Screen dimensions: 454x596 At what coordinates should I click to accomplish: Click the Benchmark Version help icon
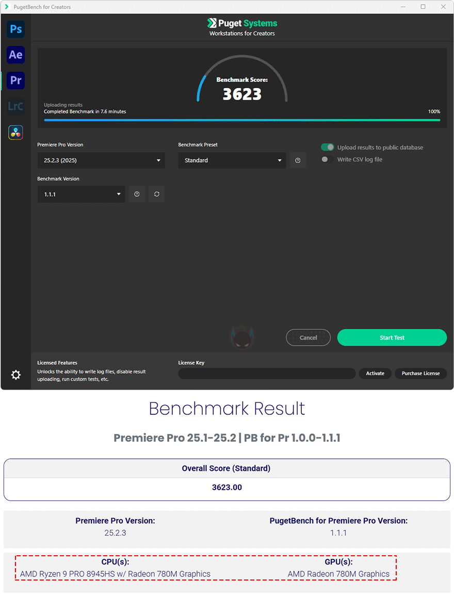click(137, 194)
